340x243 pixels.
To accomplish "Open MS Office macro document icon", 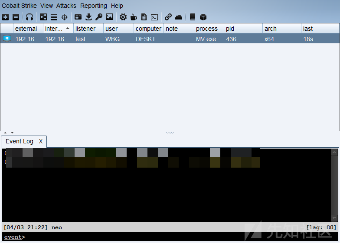I will [x=144, y=17].
